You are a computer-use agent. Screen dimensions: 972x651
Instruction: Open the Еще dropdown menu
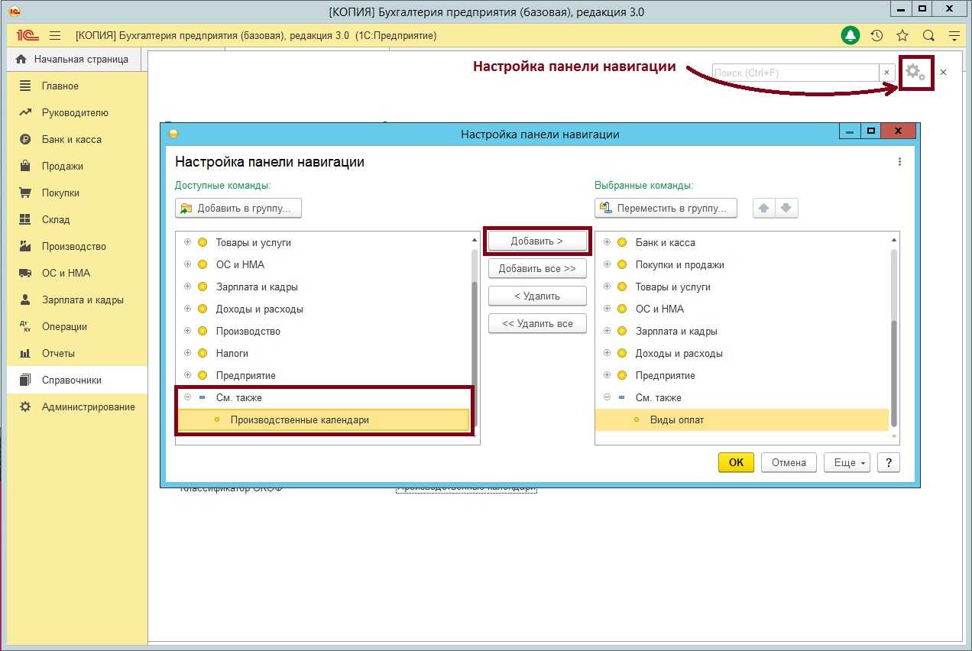(x=847, y=462)
